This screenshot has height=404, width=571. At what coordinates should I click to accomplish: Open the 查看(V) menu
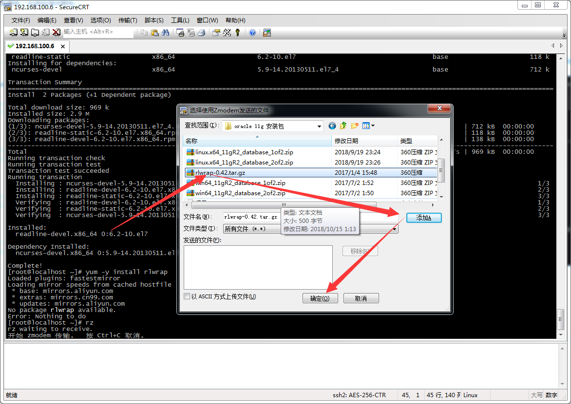point(73,20)
